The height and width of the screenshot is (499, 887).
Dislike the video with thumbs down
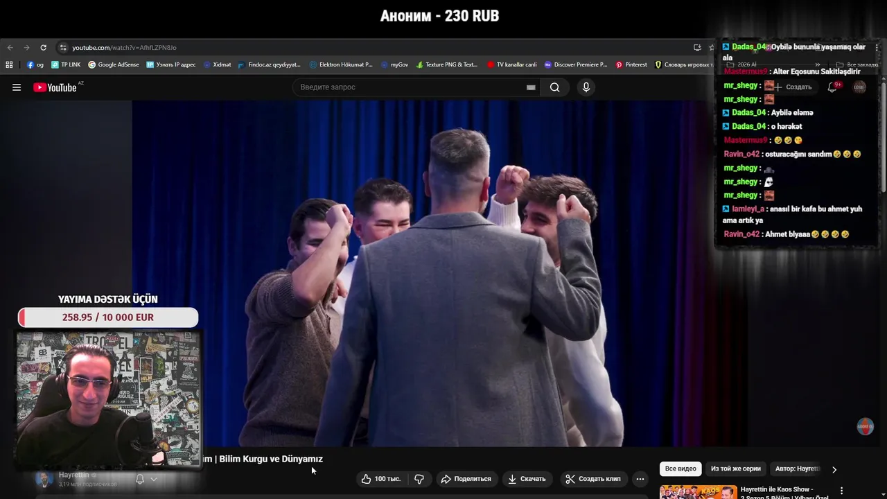coord(419,479)
